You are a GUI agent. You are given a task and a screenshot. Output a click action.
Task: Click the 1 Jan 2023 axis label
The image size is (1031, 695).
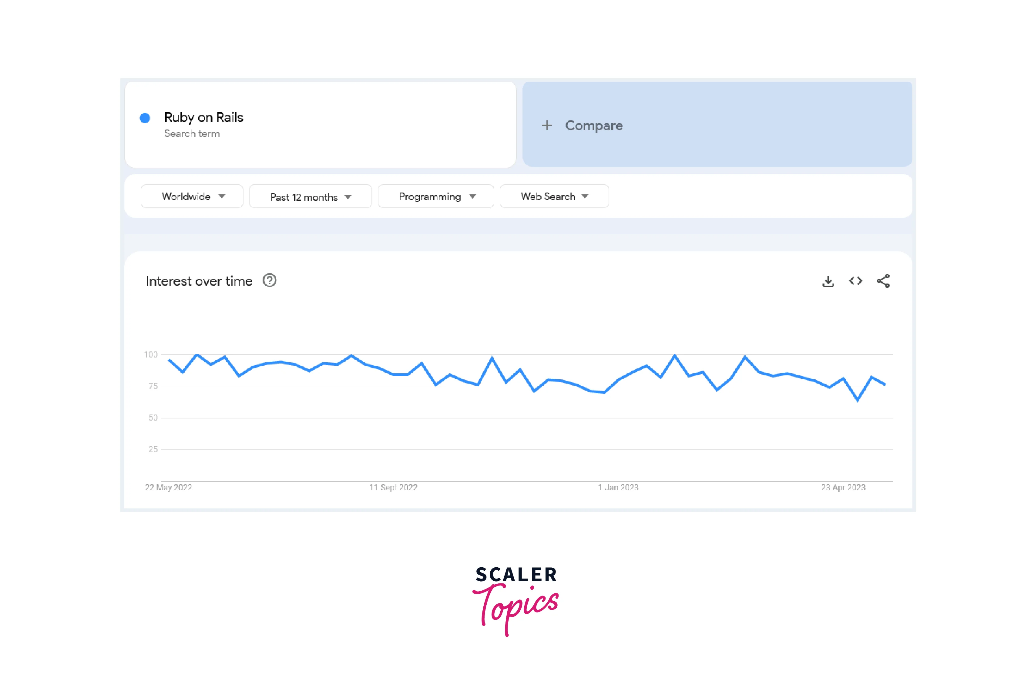click(x=618, y=488)
